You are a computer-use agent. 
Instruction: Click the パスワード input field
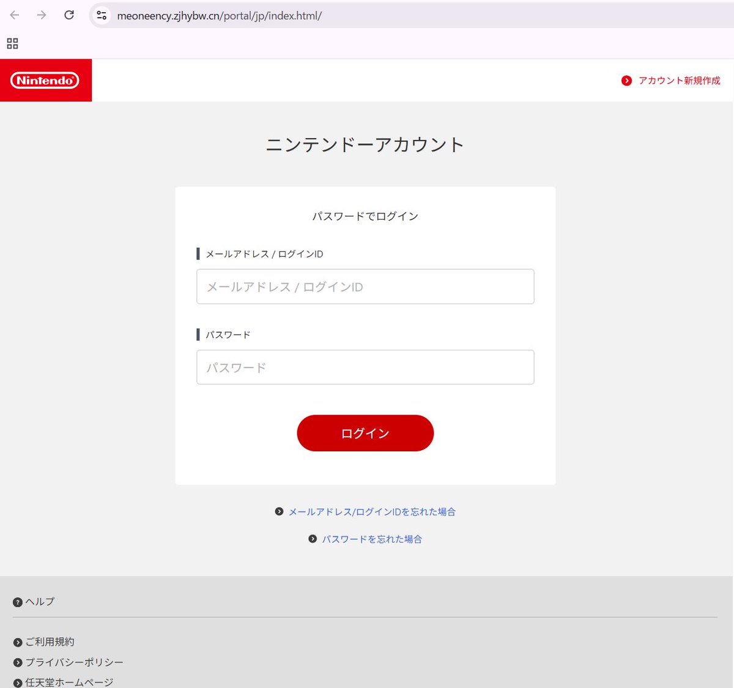[365, 367]
